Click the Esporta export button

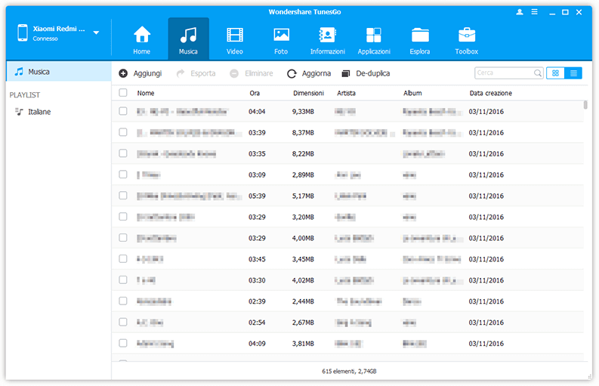196,73
